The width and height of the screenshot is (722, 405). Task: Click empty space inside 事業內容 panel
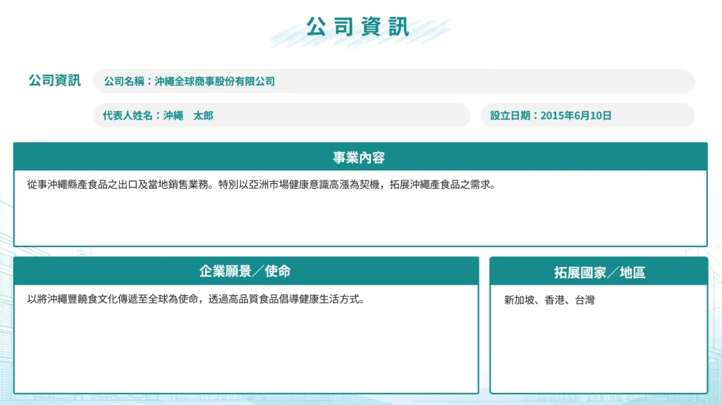360,222
